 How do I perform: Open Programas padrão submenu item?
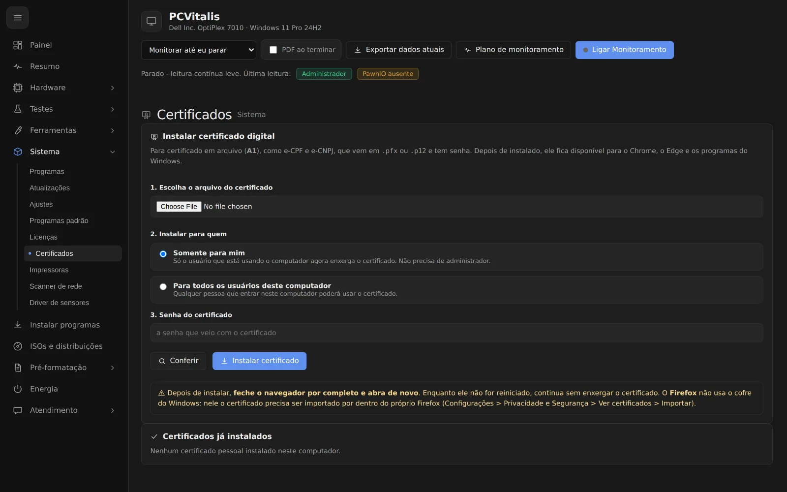(x=73, y=220)
